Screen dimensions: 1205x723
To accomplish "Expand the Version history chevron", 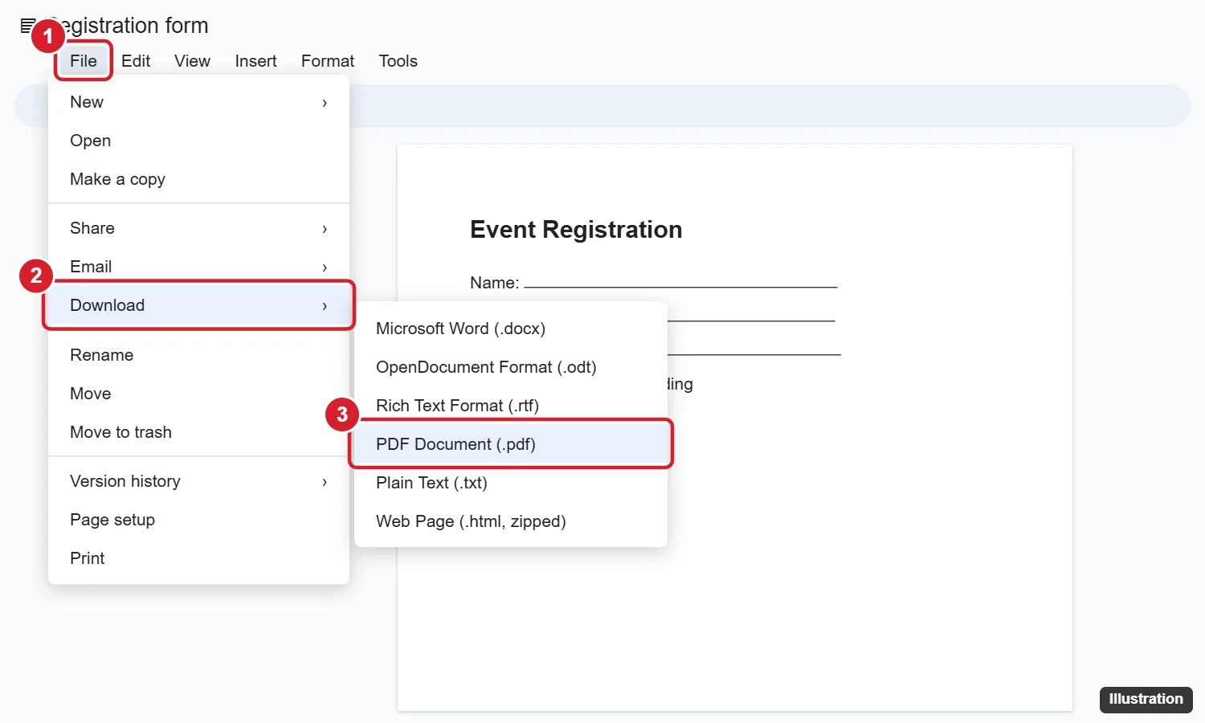I will tap(325, 482).
